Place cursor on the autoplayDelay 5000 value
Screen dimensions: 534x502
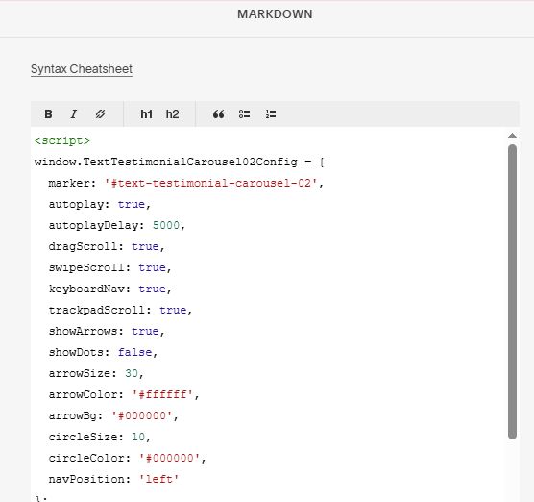(166, 225)
